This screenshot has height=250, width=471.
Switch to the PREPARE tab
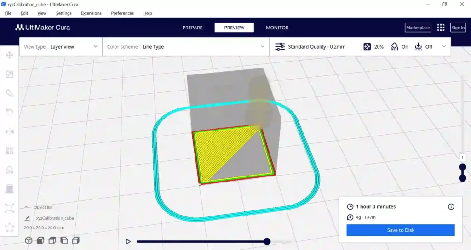193,28
